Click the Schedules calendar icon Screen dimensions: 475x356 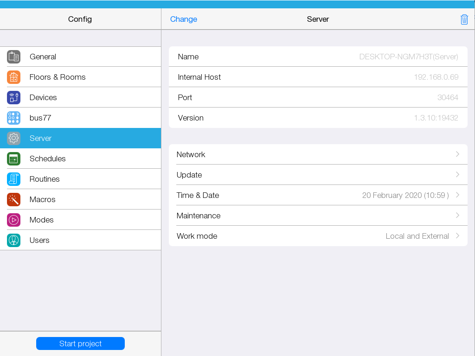tap(13, 159)
